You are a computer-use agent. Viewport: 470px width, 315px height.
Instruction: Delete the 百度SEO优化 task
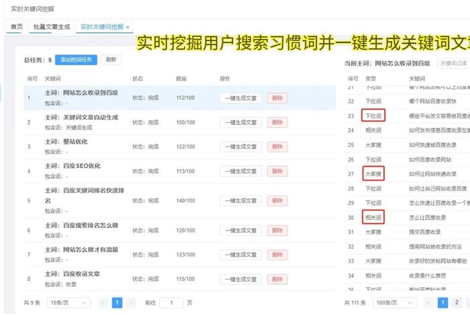click(x=277, y=171)
